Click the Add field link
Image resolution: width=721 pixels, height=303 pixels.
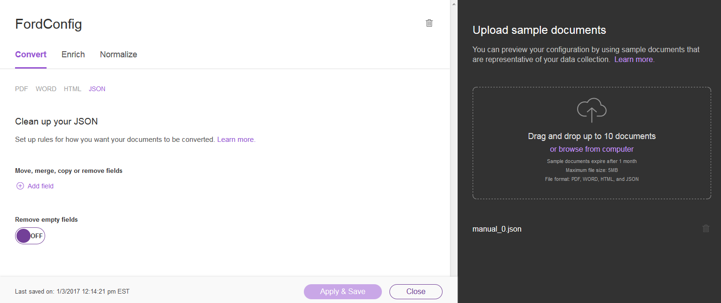click(x=40, y=186)
